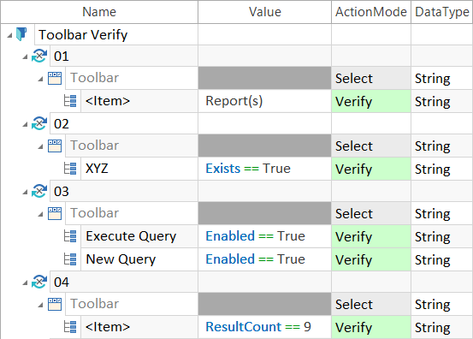Open the green Verify ActionMode for XYZ

371,169
